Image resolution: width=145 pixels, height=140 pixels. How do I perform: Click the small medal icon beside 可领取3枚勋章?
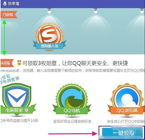(x=19, y=63)
